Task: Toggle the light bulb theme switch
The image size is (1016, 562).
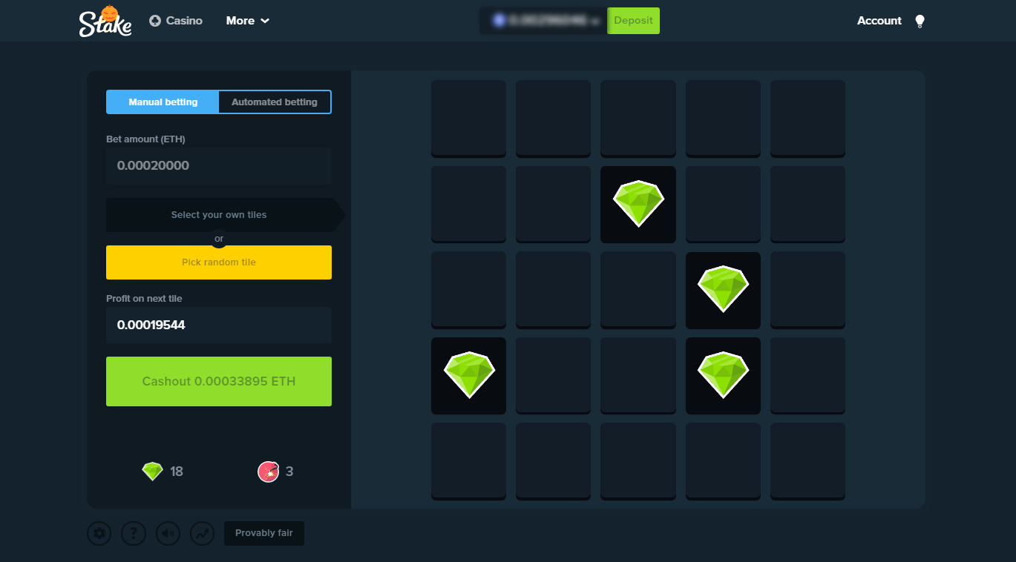Action: tap(920, 21)
